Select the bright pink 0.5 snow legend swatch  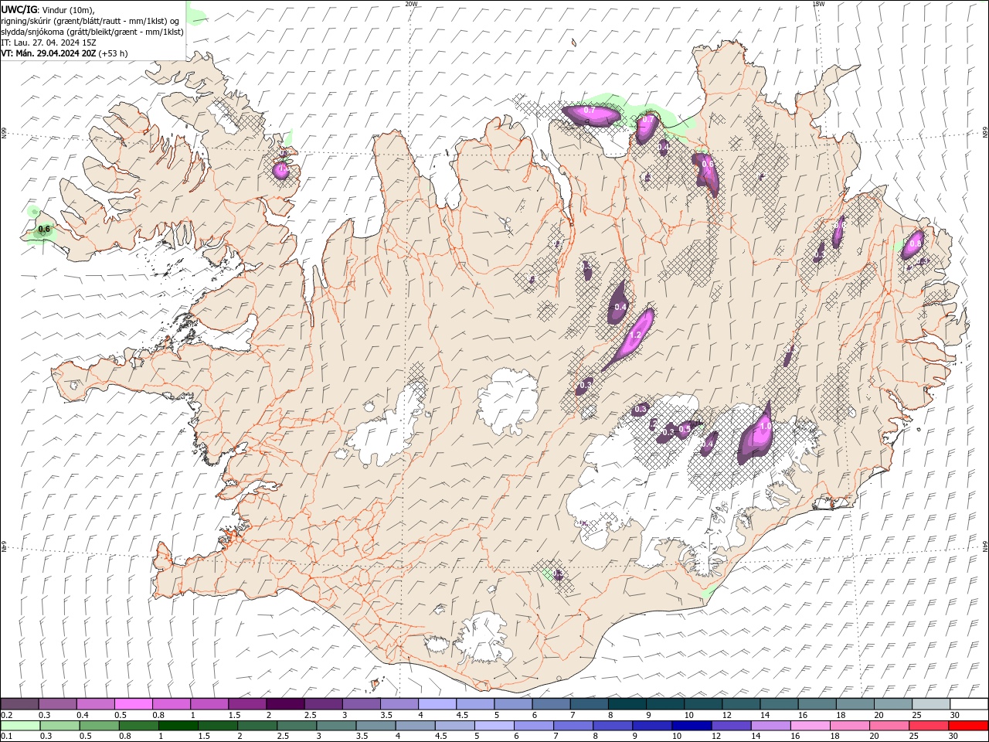[134, 704]
